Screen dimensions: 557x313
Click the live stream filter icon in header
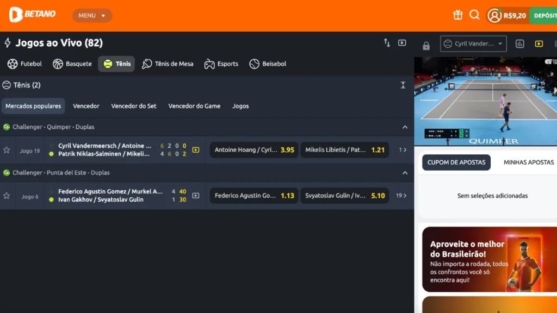[402, 43]
